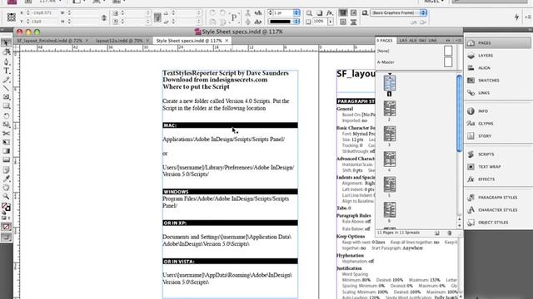Image resolution: width=533 pixels, height=299 pixels.
Task: Click the stroke weight stepper arrows
Action: [270, 13]
